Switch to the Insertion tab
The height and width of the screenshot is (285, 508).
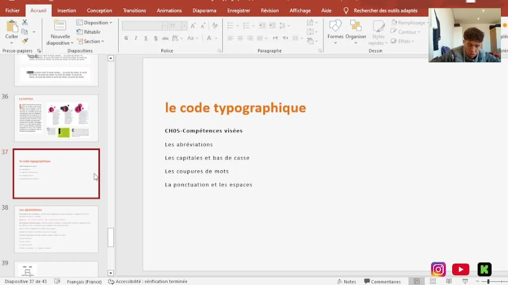point(66,11)
